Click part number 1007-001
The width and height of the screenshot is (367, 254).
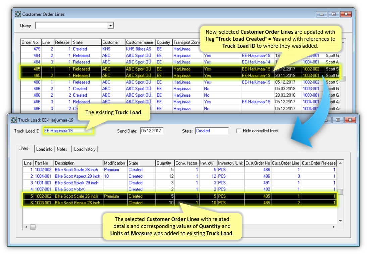(43, 189)
